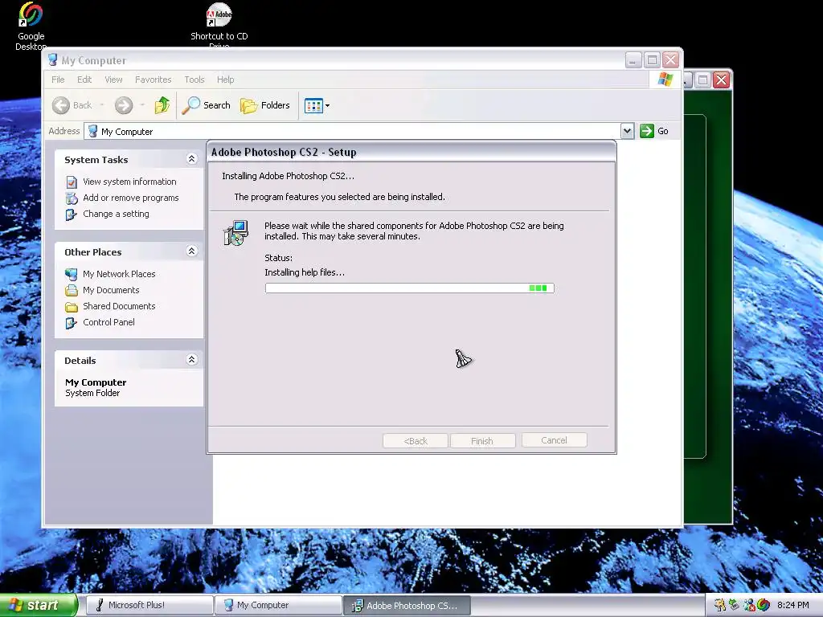Collapse the Other Places panel

tap(191, 251)
